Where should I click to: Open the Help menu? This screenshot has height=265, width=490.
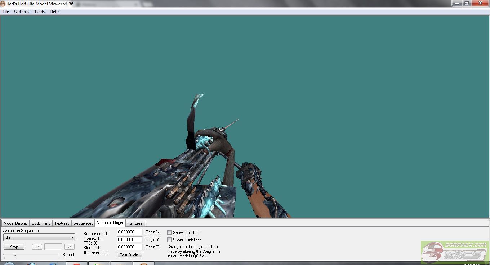[x=54, y=11]
